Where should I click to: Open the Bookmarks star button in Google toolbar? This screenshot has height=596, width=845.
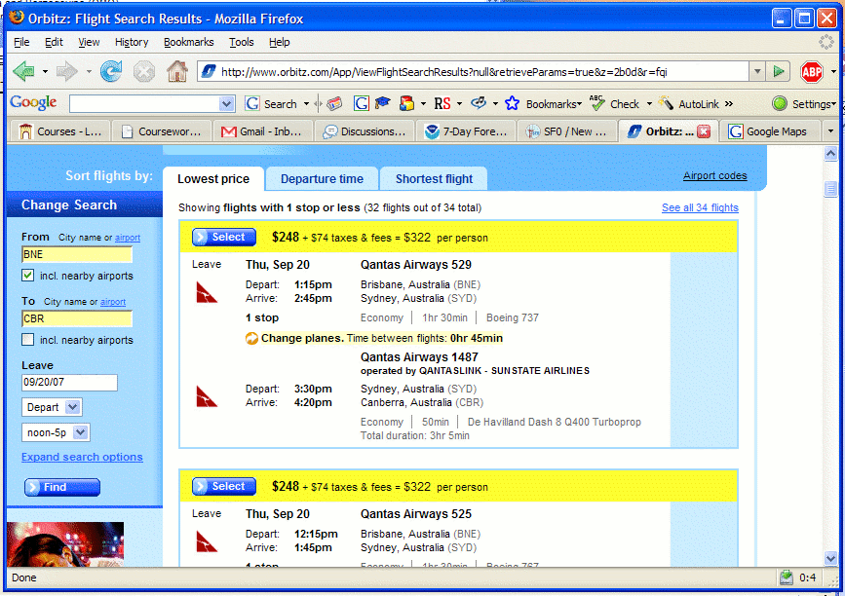(543, 104)
